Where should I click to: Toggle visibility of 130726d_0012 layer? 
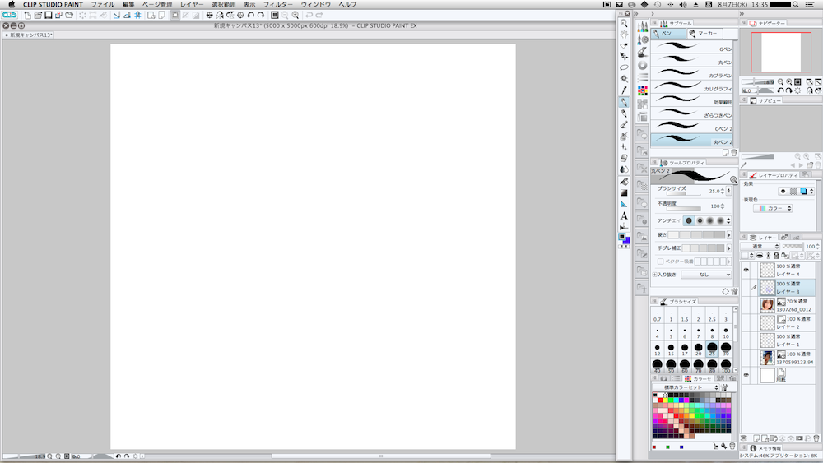pos(746,305)
